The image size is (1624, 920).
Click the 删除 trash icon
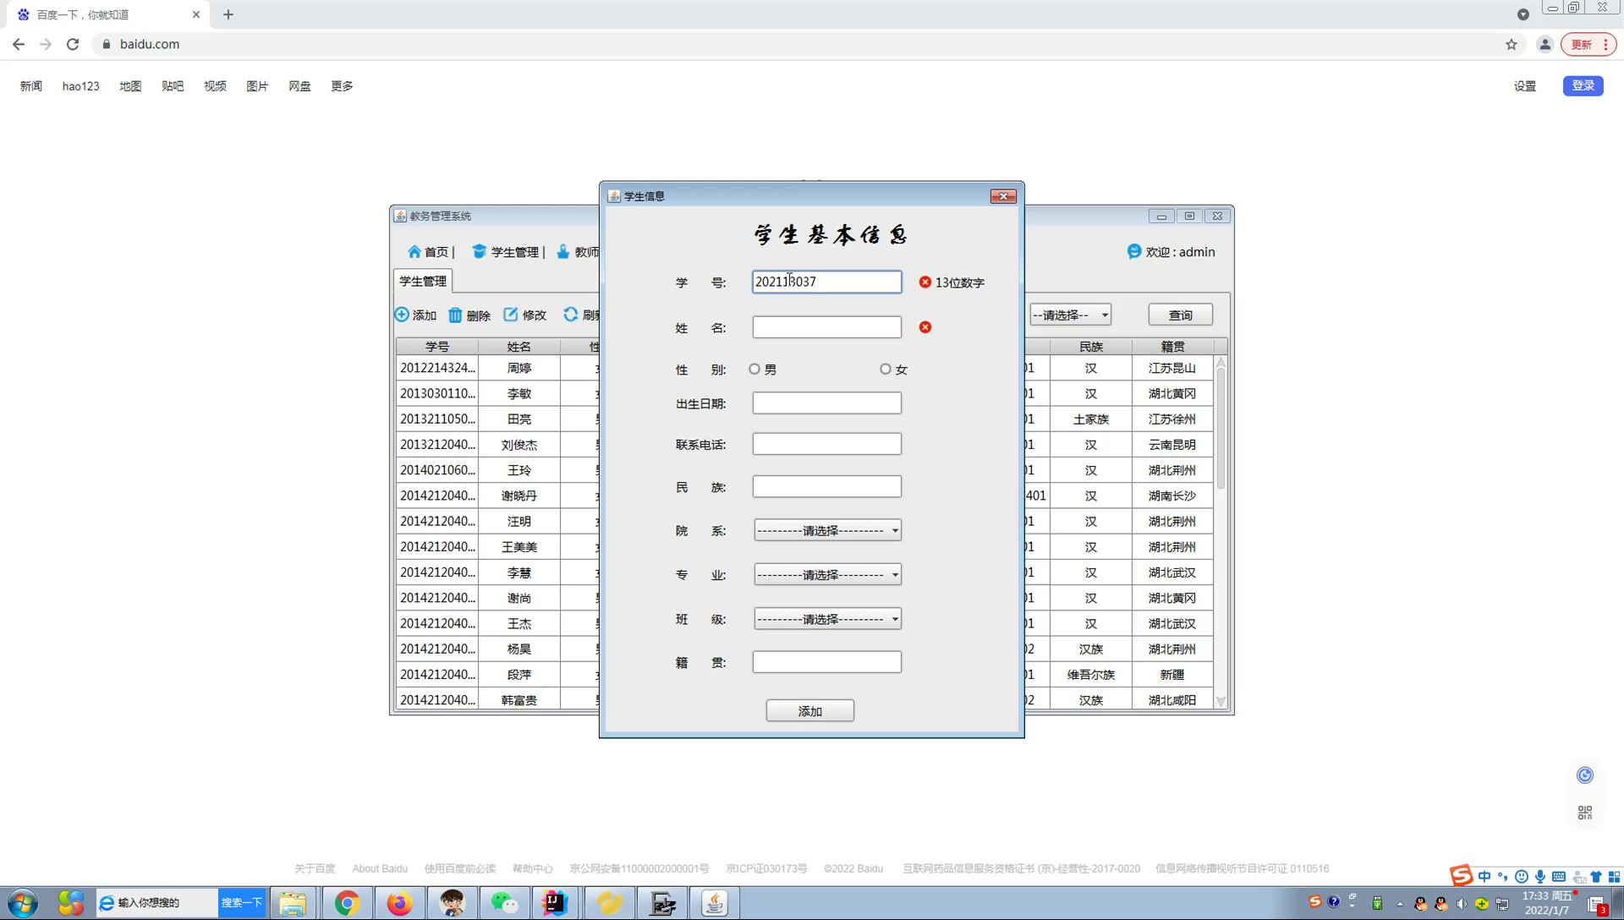pyautogui.click(x=455, y=315)
